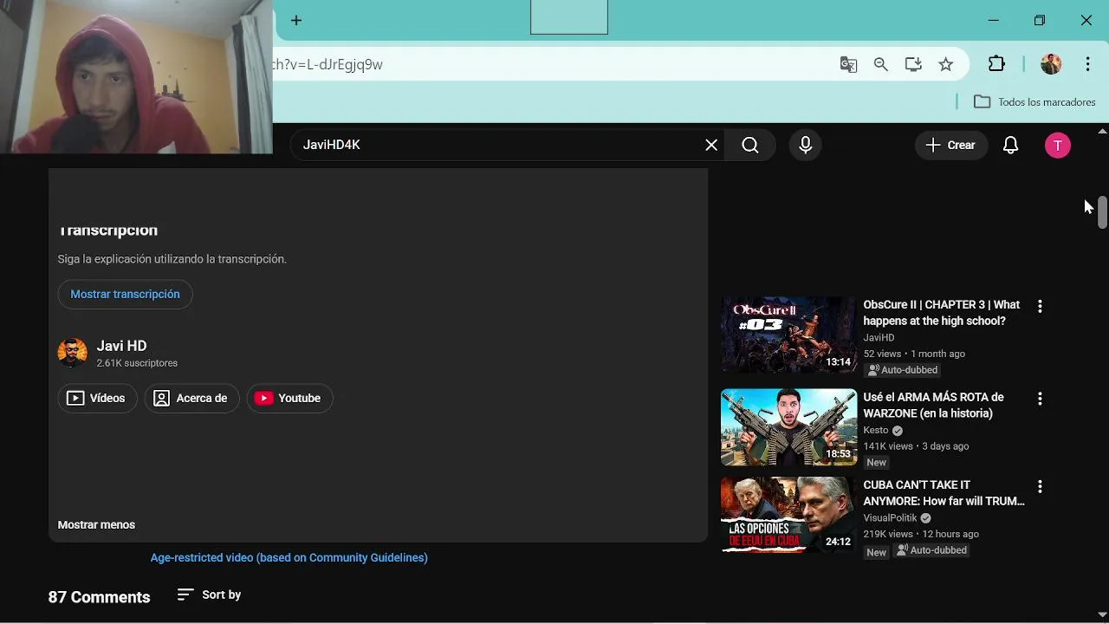Open CUBA CAN'T TAKE IT ANYMORE title

click(x=944, y=493)
